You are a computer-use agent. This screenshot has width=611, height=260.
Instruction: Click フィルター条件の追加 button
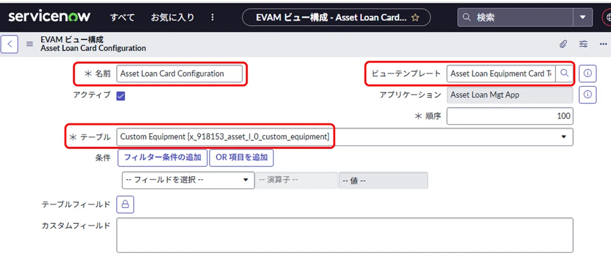(x=163, y=157)
